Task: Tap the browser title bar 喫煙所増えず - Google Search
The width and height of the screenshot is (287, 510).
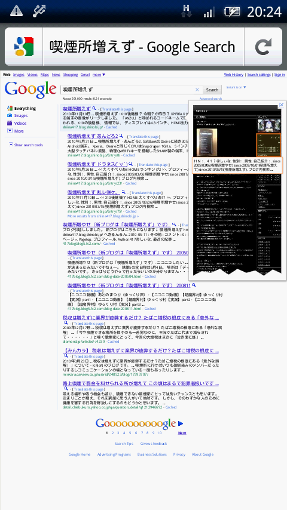Action: click(x=143, y=47)
